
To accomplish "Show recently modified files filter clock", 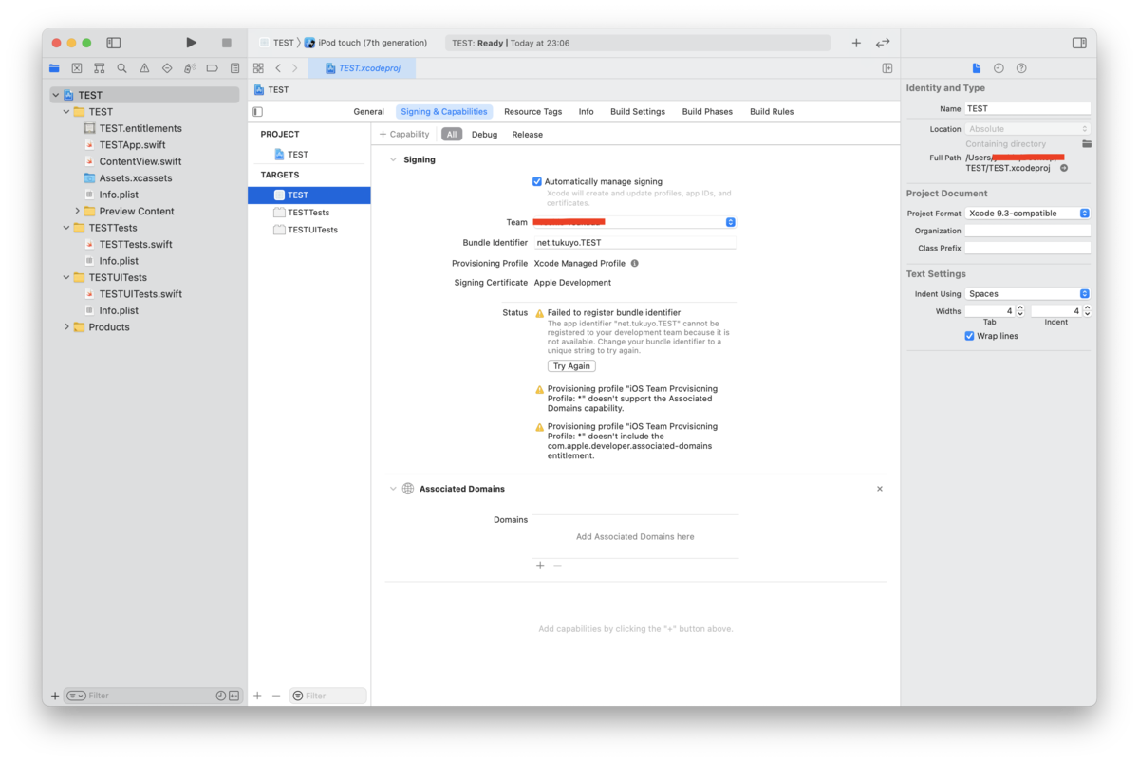I will (221, 696).
